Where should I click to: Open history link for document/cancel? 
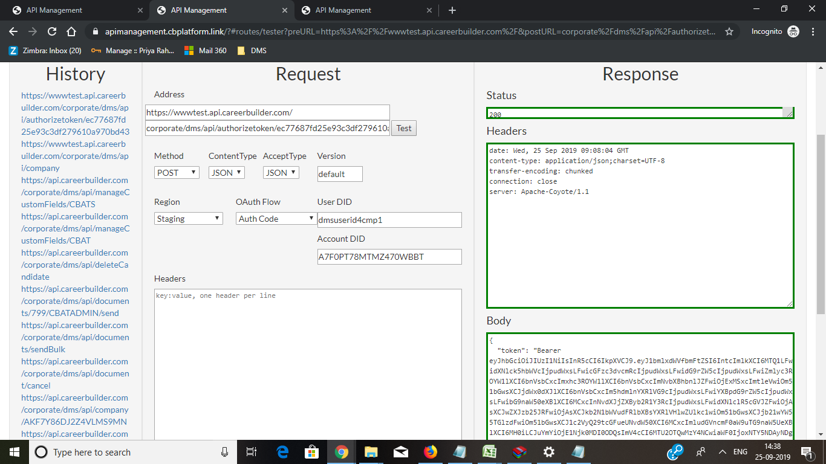(x=75, y=373)
